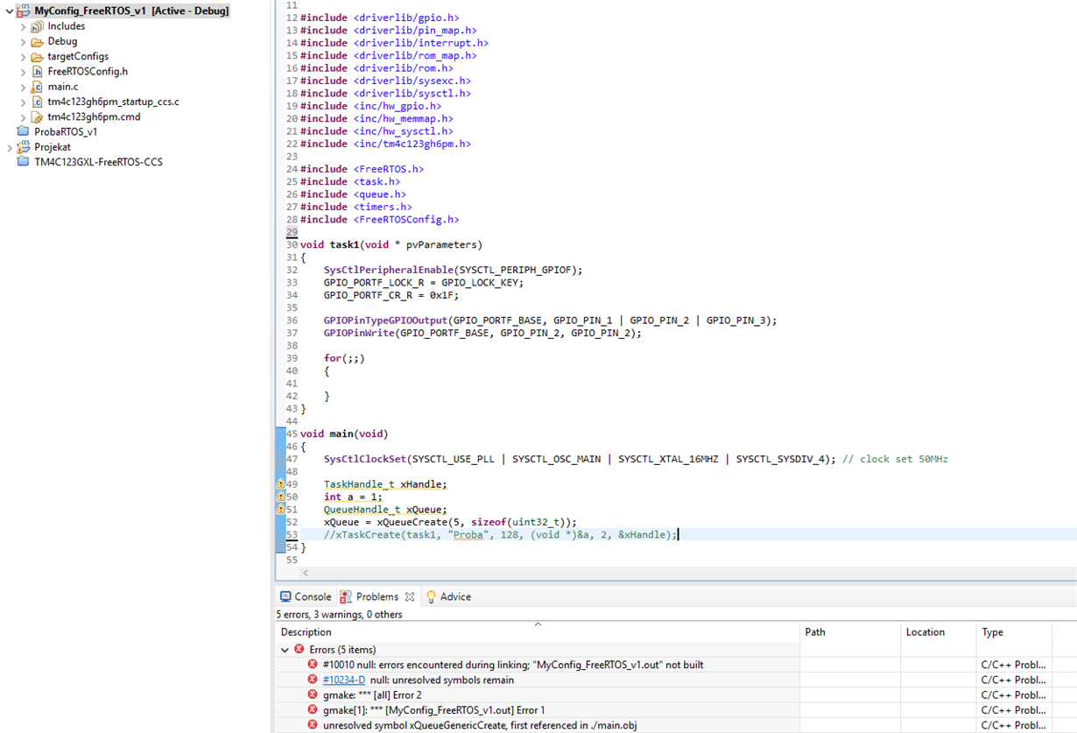Close the Problems view tab
This screenshot has width=1077, height=733.
point(410,596)
